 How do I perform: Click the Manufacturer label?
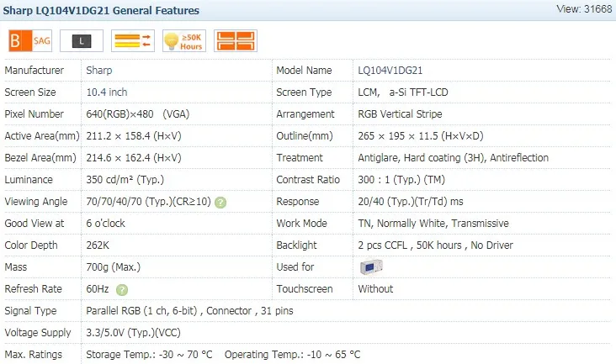tap(34, 71)
